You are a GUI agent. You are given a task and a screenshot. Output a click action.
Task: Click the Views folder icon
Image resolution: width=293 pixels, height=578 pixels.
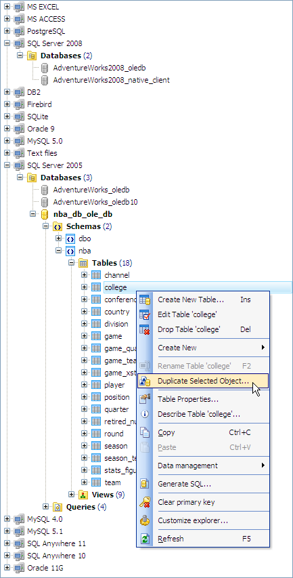(x=83, y=495)
